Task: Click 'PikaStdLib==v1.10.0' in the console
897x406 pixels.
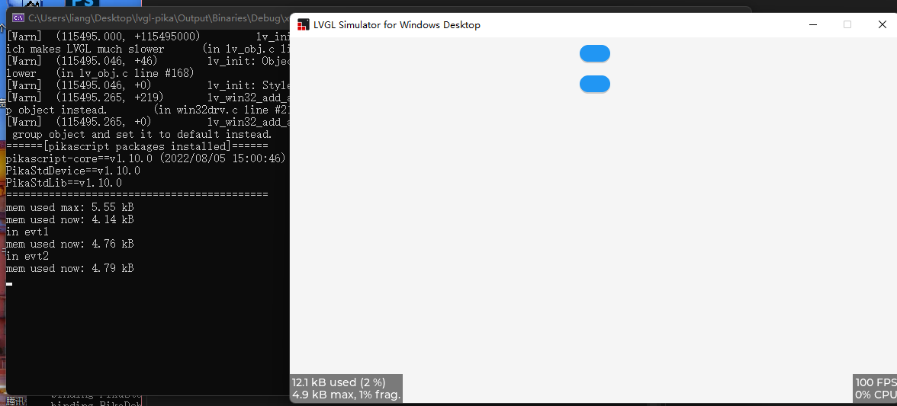Action: 64,183
